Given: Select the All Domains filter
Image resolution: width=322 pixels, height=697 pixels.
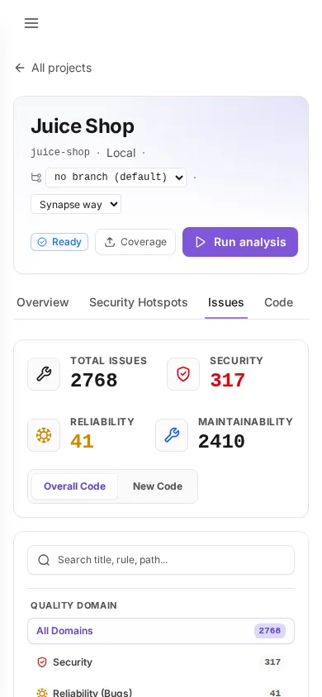Looking at the screenshot, I should point(161,631).
